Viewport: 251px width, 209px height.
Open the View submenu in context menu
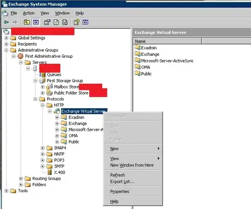click(x=133, y=159)
